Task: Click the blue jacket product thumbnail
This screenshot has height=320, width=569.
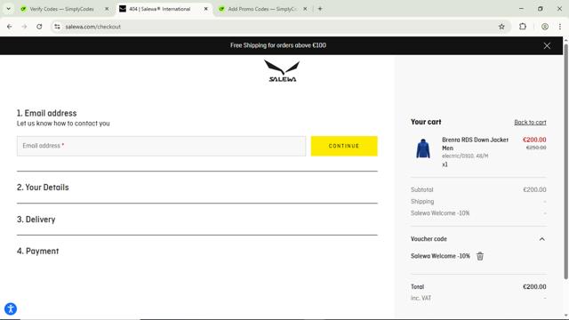Action: coord(423,148)
